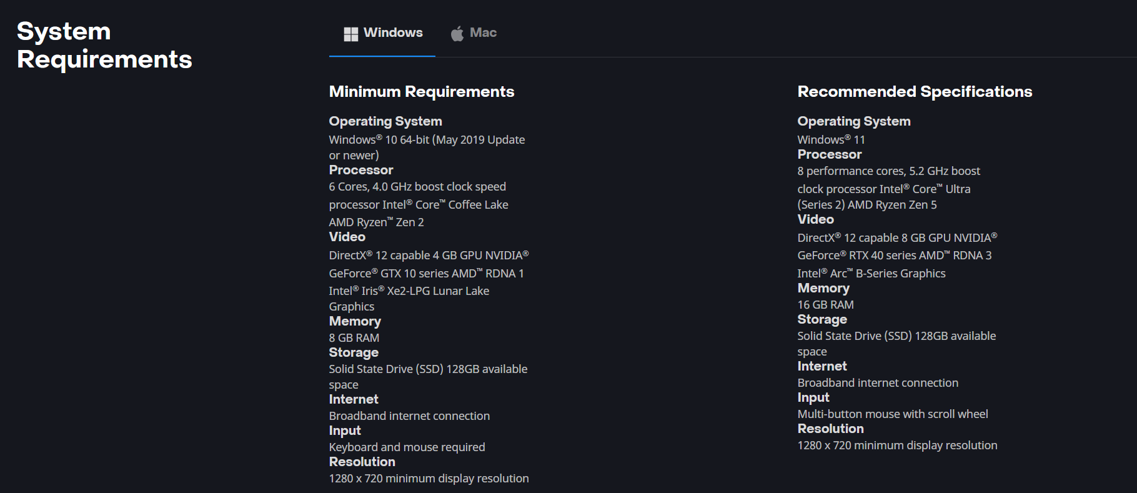The image size is (1137, 493).
Task: Click the minimum Processor heading
Action: [x=361, y=170]
